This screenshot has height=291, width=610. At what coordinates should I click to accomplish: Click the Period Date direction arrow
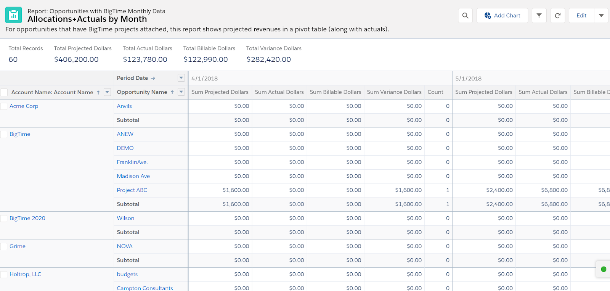click(153, 78)
